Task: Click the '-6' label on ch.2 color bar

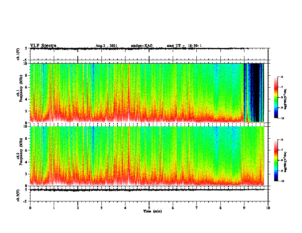Action: click(x=281, y=140)
